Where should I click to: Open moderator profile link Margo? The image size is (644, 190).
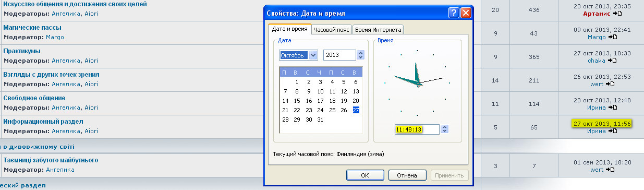tap(55, 38)
